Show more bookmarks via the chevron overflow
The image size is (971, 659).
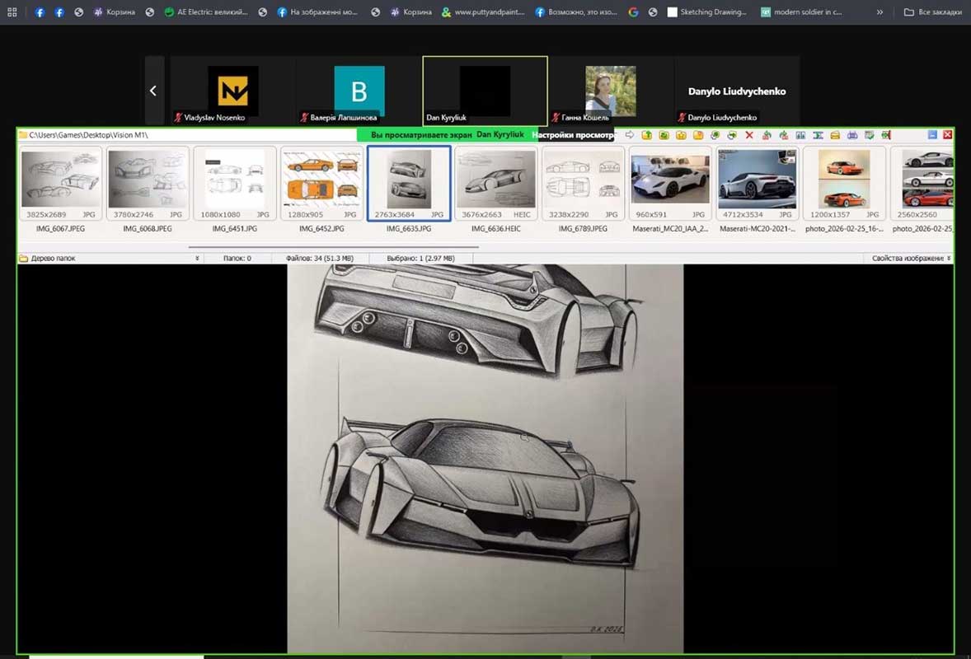[x=880, y=12]
